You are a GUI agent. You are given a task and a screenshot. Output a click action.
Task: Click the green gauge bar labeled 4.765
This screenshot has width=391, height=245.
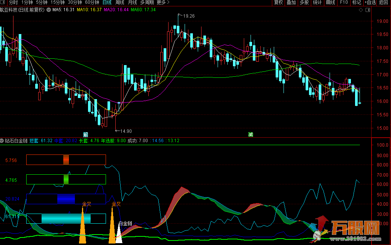(x=66, y=180)
